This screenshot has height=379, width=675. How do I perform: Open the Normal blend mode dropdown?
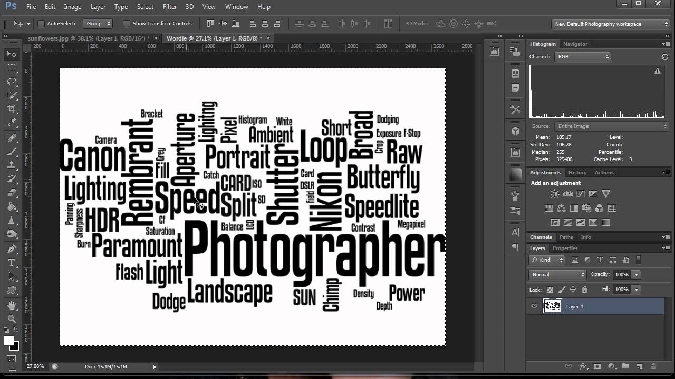557,274
